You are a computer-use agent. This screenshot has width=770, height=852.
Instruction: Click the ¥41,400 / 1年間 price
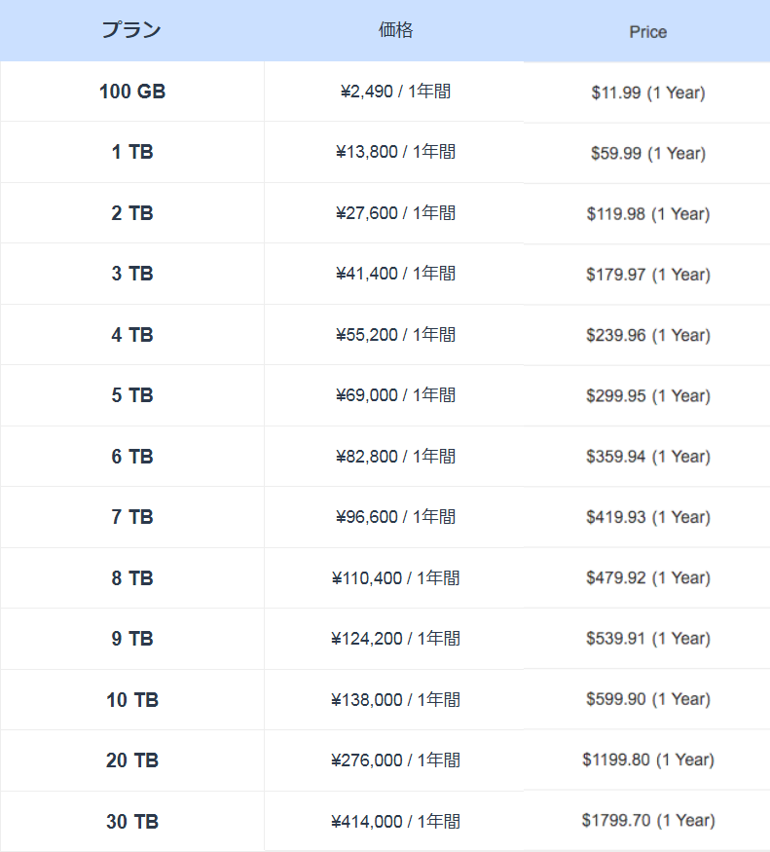coord(395,274)
